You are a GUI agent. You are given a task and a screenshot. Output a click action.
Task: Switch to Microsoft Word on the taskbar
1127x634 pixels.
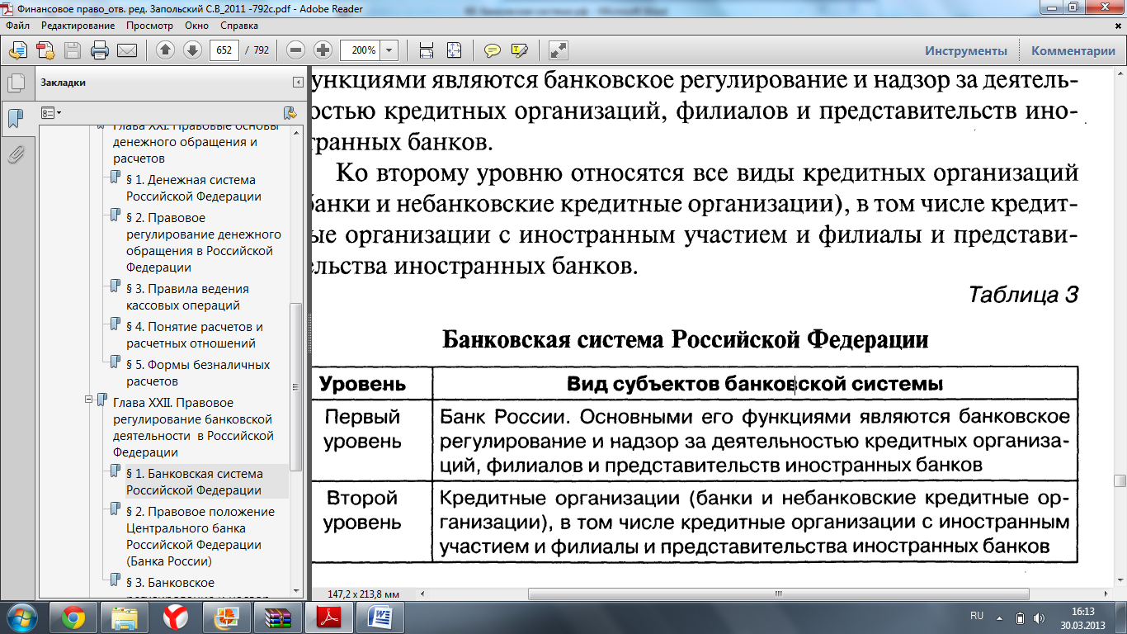point(380,617)
